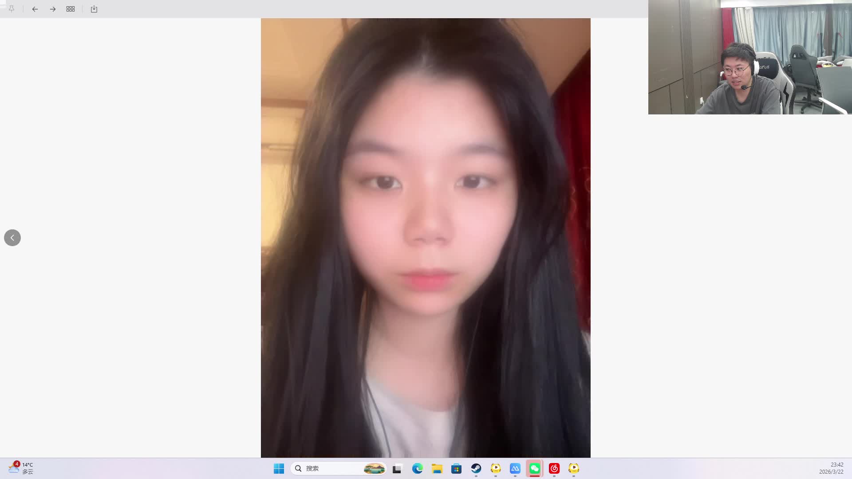Screen dimensions: 852x479
Task: Go forward using the right arrow toolbar button
Action: coord(53,9)
